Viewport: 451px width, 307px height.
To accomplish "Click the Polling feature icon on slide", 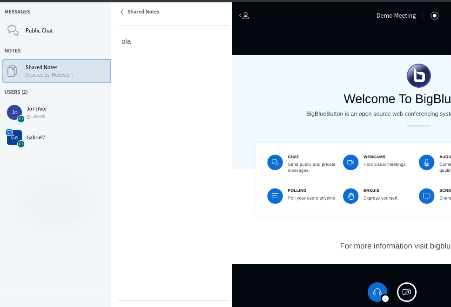I will pyautogui.click(x=275, y=196).
